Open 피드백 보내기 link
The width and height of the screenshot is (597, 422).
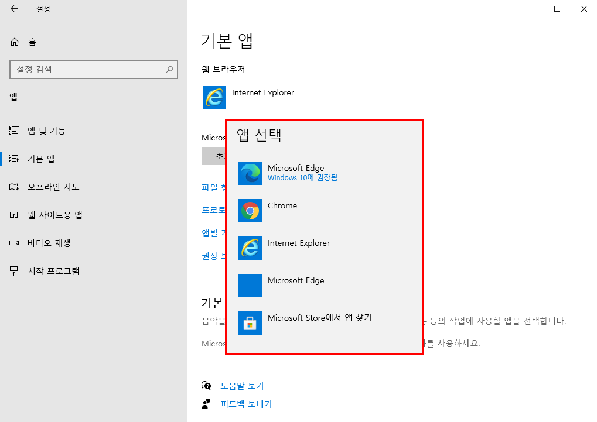[x=246, y=404]
